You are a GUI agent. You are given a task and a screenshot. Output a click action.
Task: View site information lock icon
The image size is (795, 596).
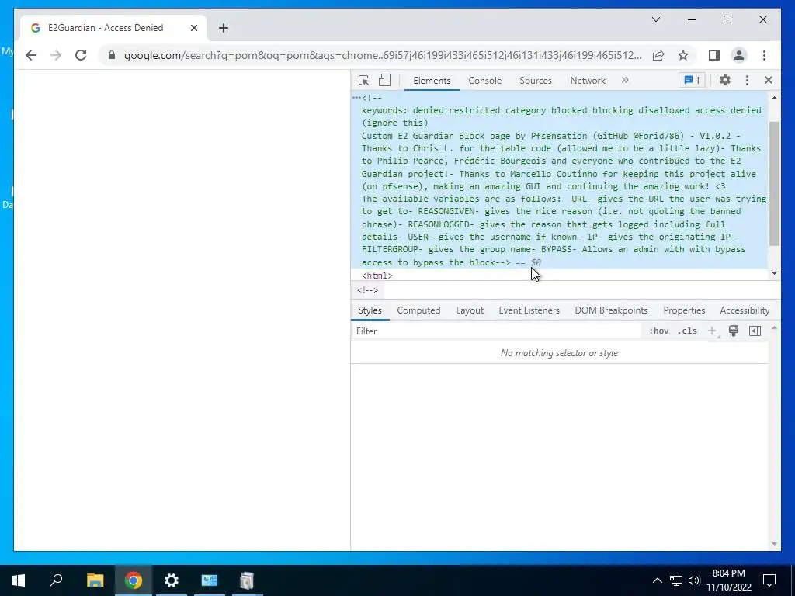point(112,55)
